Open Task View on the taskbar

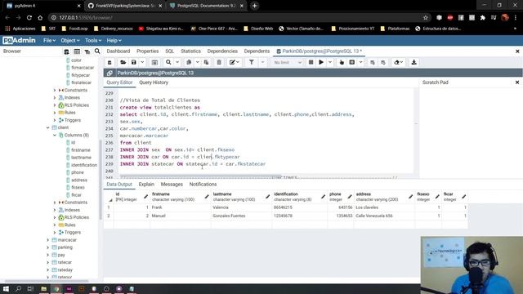click(x=30, y=288)
